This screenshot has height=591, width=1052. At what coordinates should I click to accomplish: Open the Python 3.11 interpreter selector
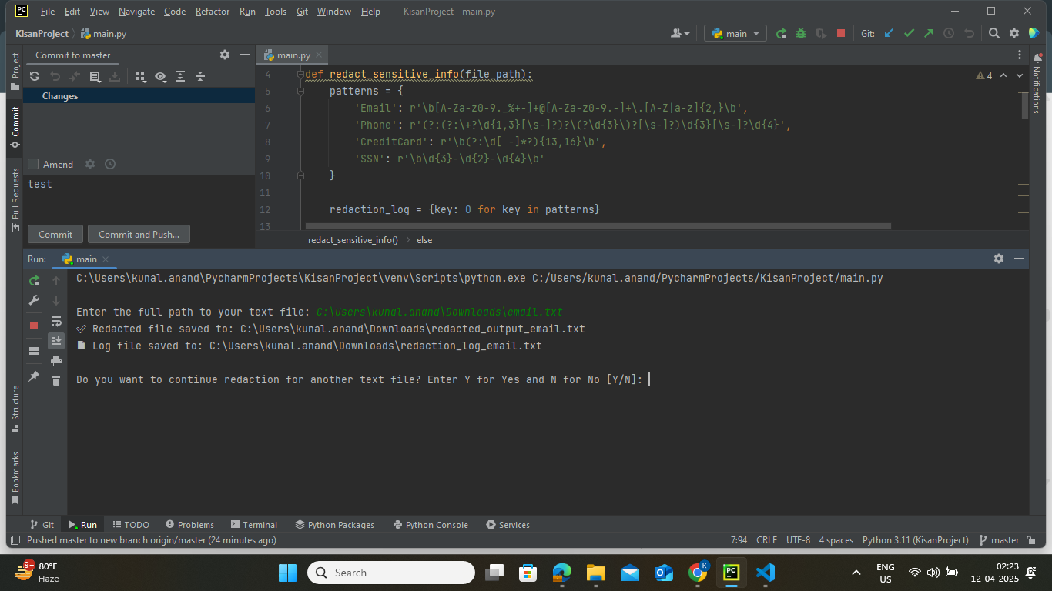pyautogui.click(x=916, y=540)
